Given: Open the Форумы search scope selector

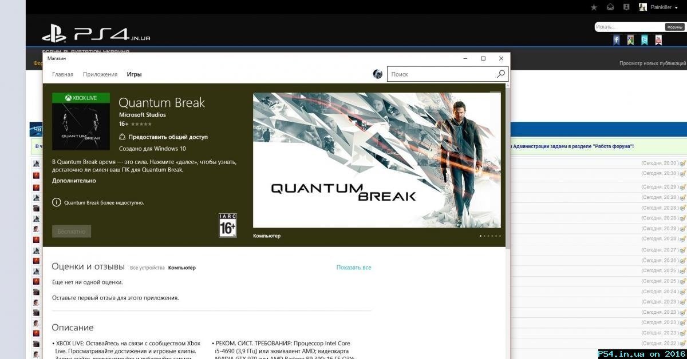Looking at the screenshot, I should pos(674,27).
